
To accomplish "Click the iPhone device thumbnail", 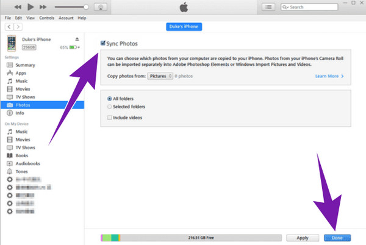I will tap(12, 43).
